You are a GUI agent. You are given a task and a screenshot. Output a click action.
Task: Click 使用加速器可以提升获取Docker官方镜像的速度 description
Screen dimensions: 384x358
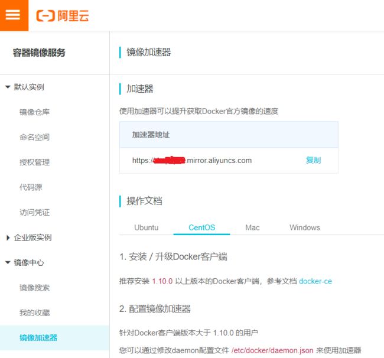(199, 111)
